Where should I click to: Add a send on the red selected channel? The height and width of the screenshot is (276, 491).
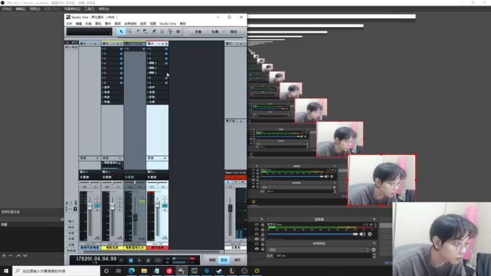164,158
